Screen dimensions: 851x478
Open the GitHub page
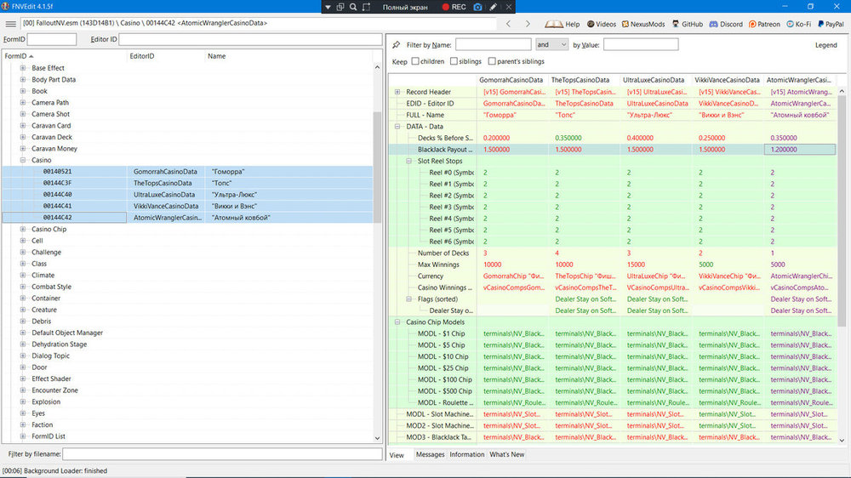click(687, 24)
